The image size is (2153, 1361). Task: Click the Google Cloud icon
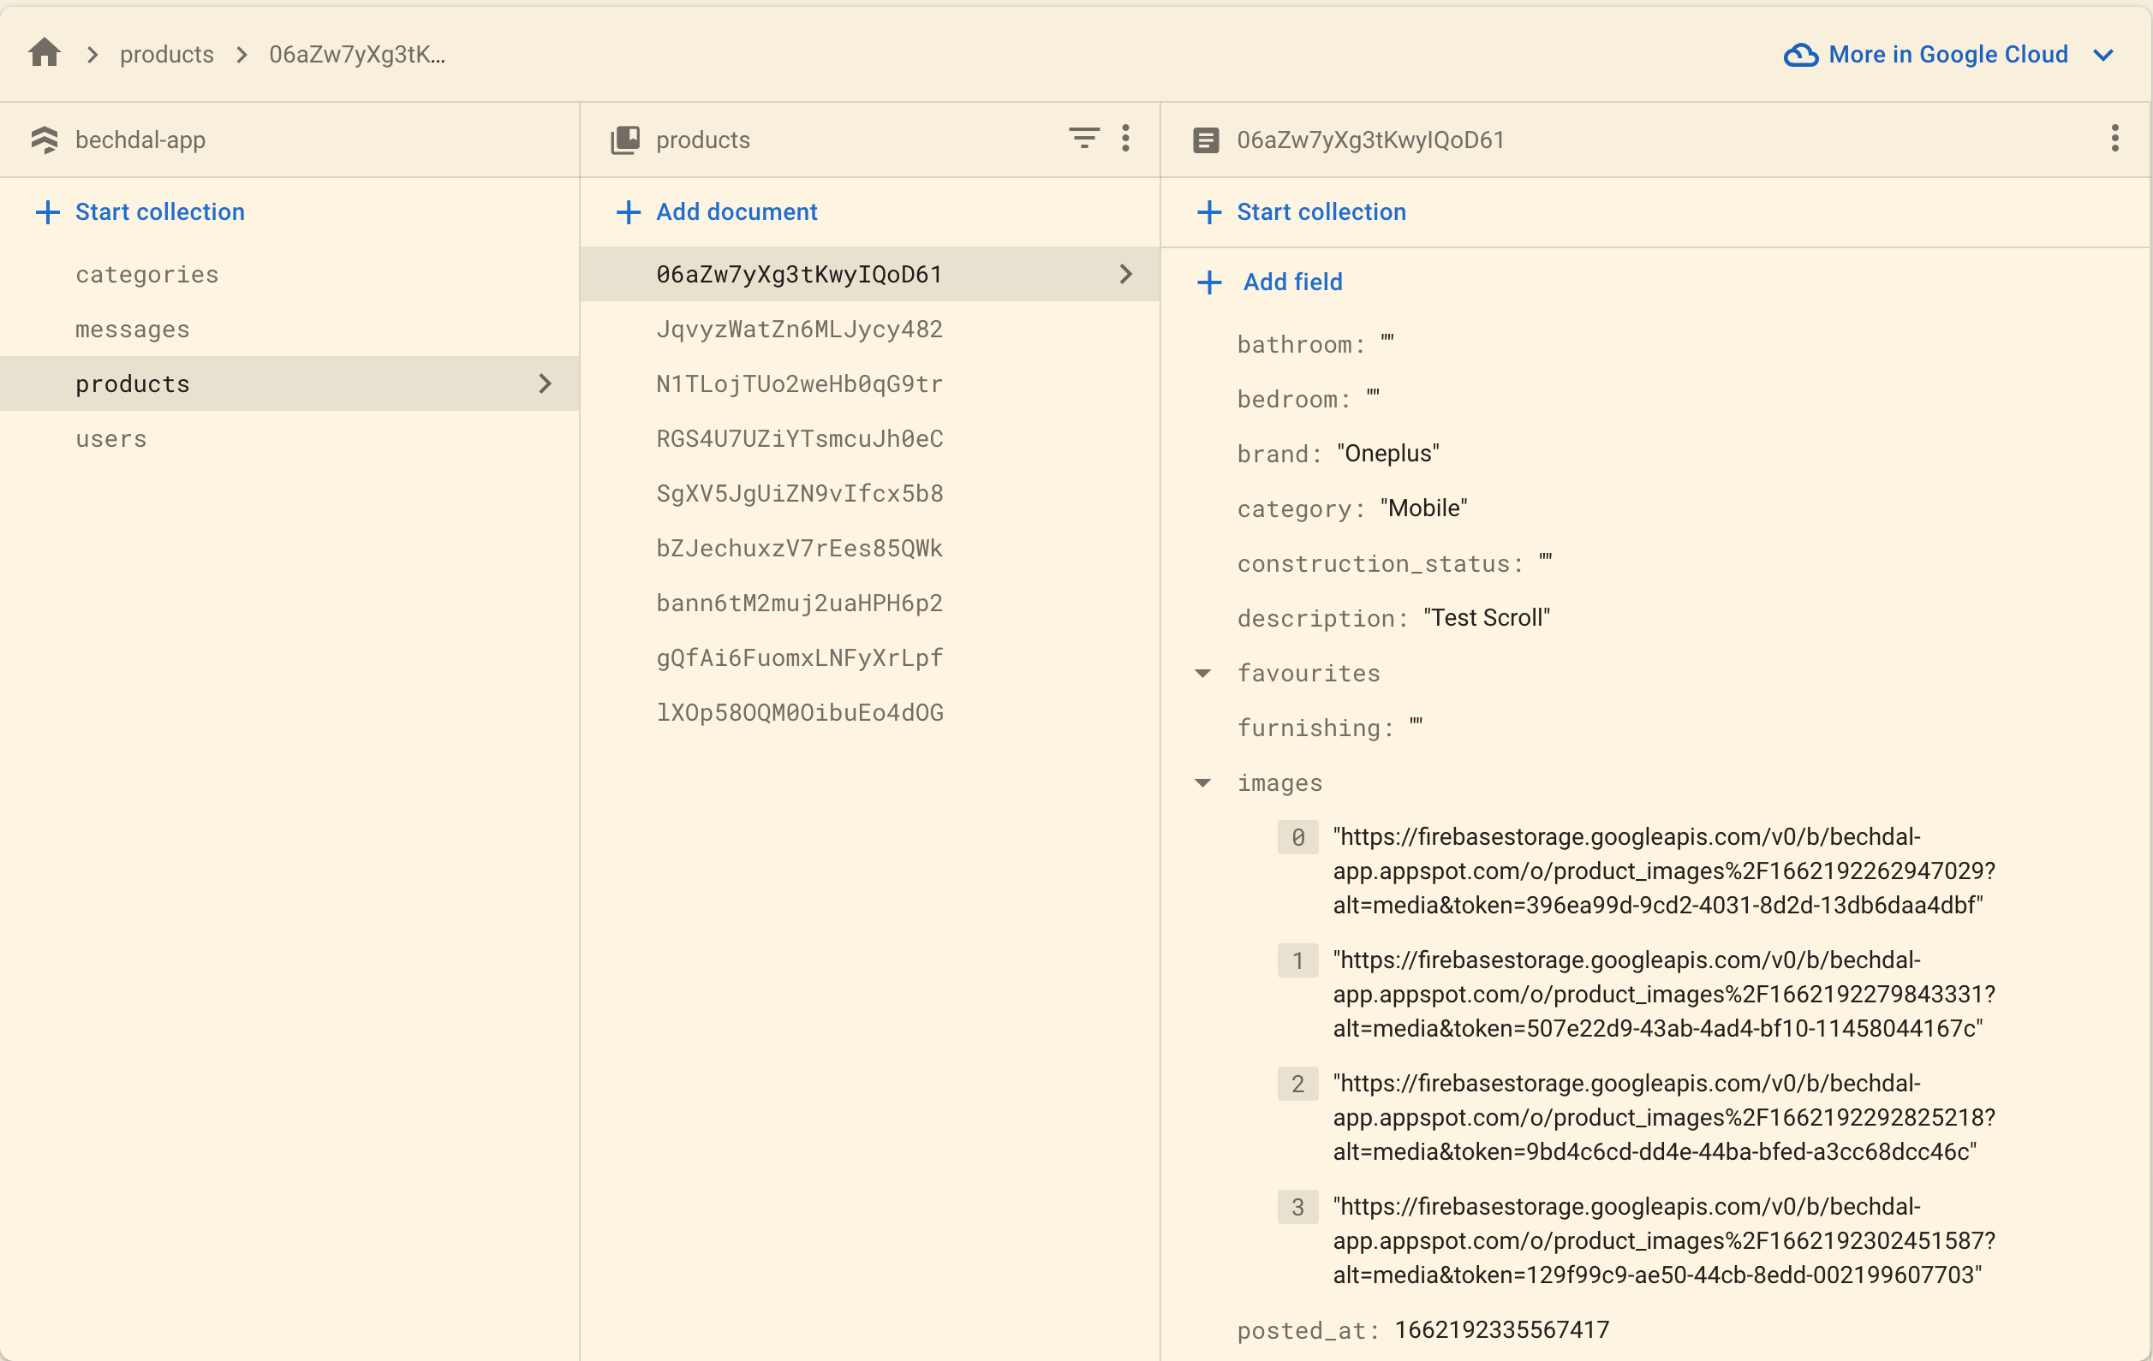point(1801,55)
